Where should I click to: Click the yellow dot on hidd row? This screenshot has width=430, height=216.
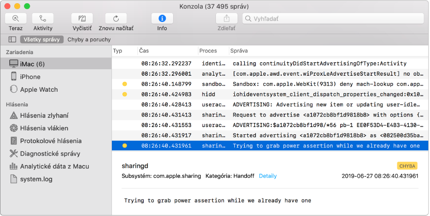pyautogui.click(x=124, y=94)
